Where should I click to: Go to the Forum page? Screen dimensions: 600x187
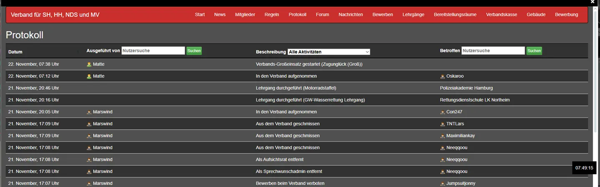coord(322,15)
